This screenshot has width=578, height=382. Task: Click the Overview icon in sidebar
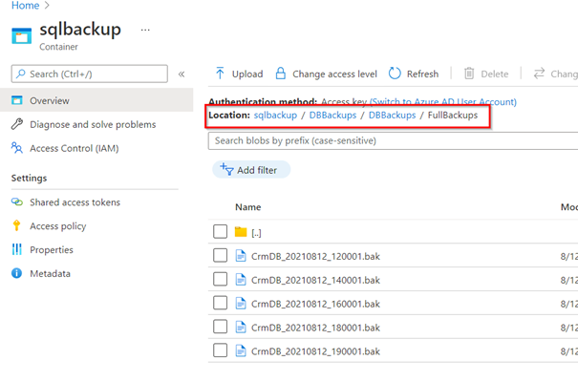coord(17,100)
